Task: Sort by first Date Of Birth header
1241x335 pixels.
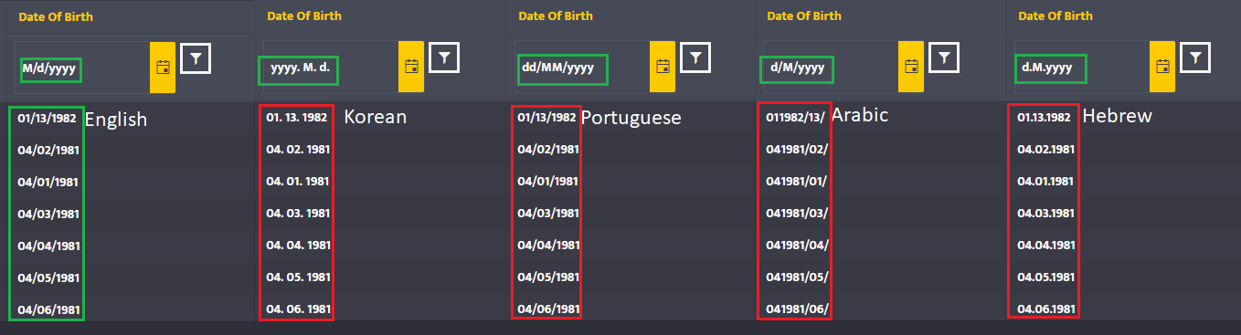Action: [55, 16]
